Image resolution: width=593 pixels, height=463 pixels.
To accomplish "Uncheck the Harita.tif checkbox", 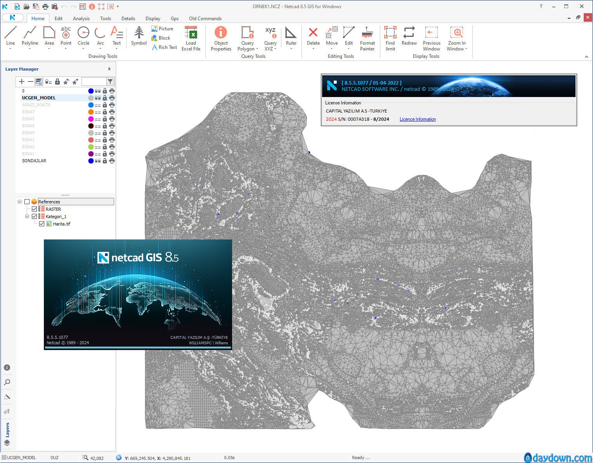I will coord(42,224).
